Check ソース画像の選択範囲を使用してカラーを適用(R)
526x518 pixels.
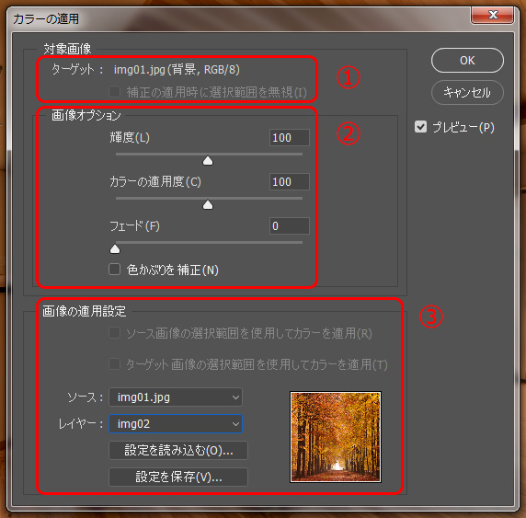[114, 333]
